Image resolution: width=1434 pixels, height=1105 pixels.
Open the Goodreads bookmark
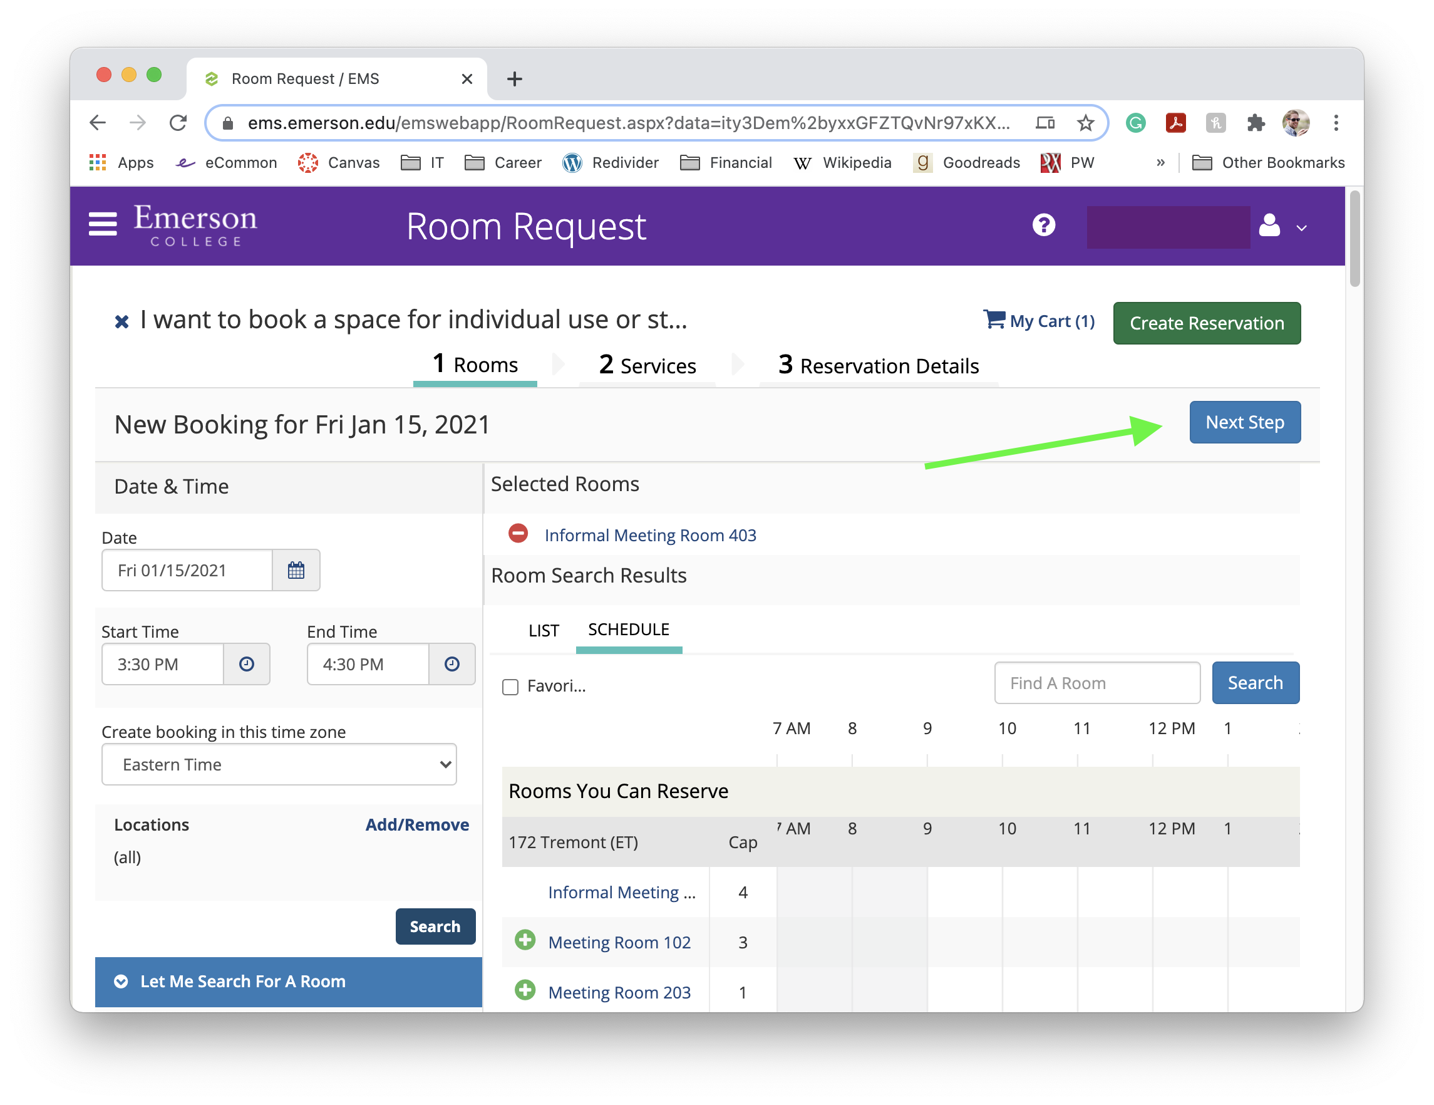point(966,163)
